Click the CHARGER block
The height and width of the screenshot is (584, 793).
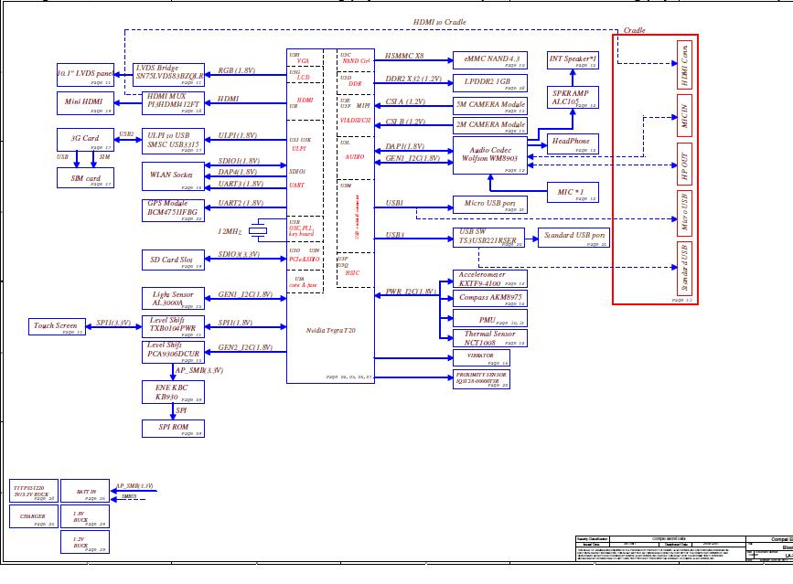34,516
